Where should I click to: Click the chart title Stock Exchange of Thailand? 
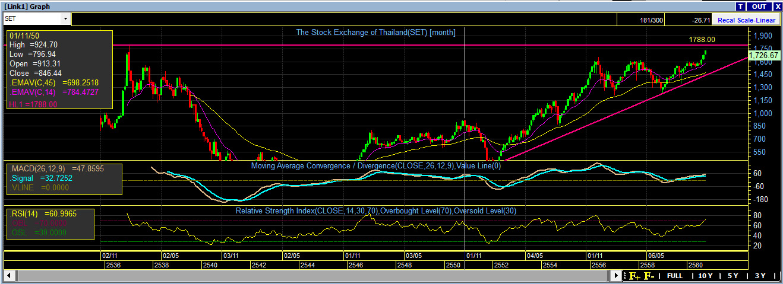(375, 32)
